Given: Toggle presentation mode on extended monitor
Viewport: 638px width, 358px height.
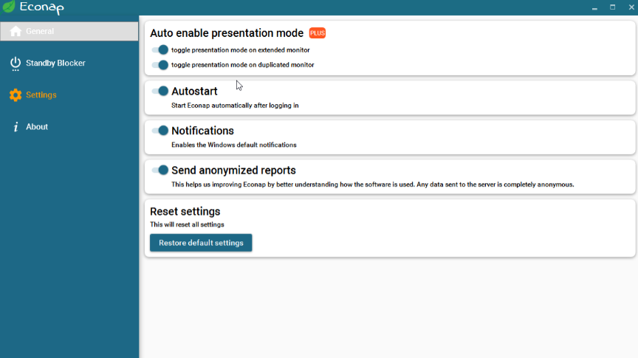Looking at the screenshot, I should (x=160, y=49).
